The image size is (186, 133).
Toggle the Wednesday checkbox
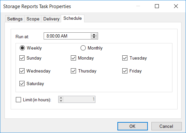22,71
